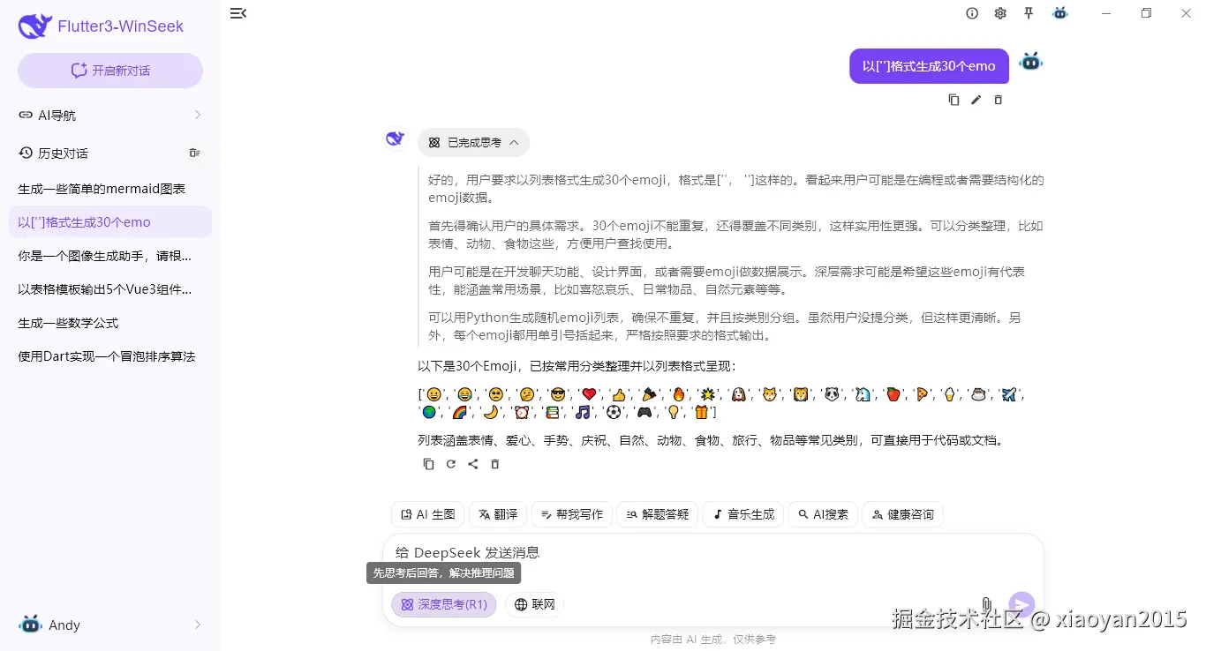1206x651 pixels.
Task: Choose the 音乐生成 quick action
Action: [x=742, y=514]
